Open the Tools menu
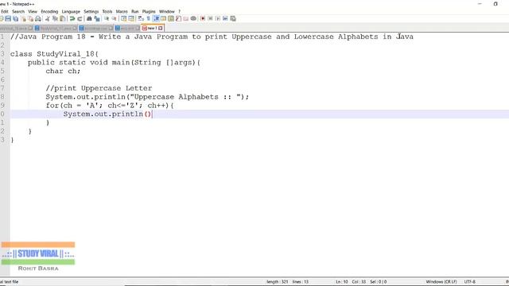This screenshot has height=286, width=509. (x=107, y=11)
